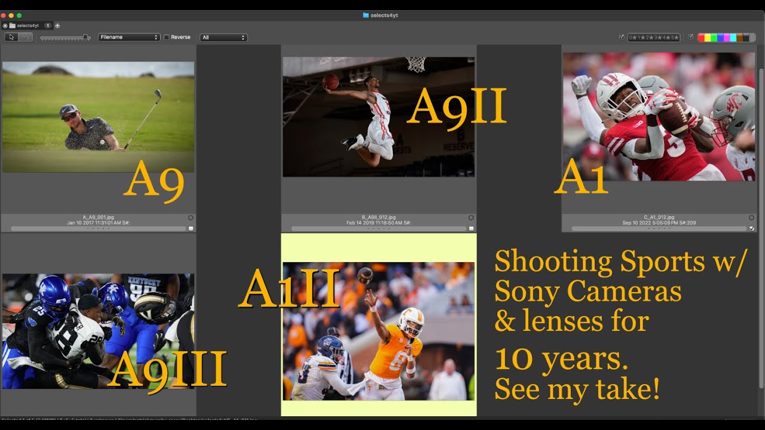Image resolution: width=765 pixels, height=430 pixels.
Task: Click the thumbnail size slider
Action: click(65, 38)
